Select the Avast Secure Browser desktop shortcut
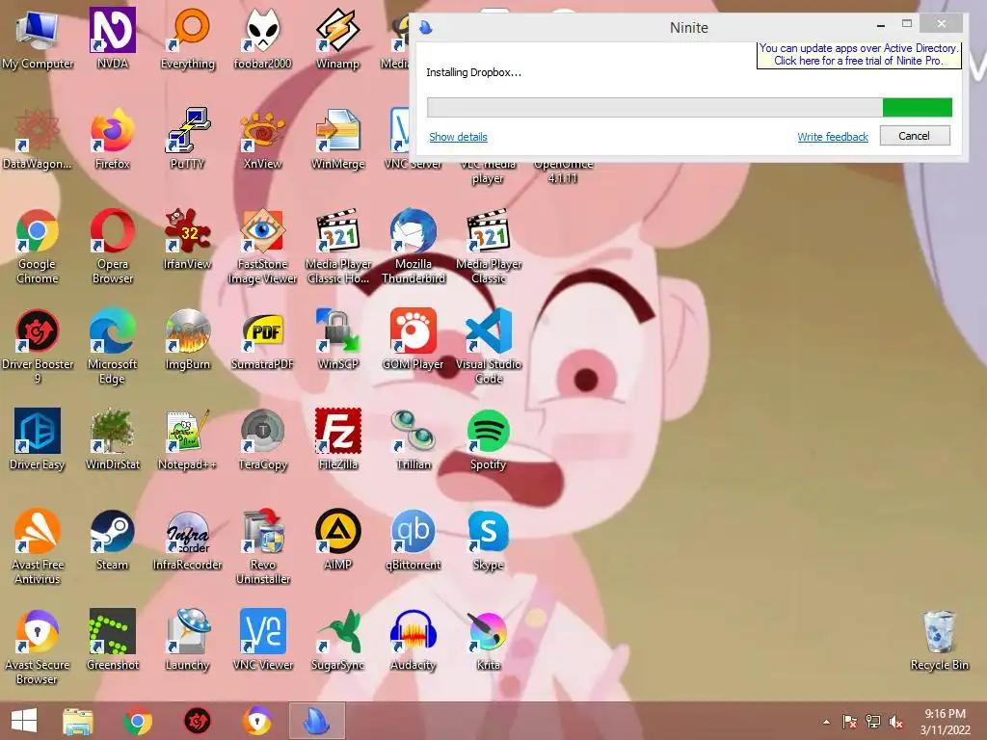 tap(38, 647)
